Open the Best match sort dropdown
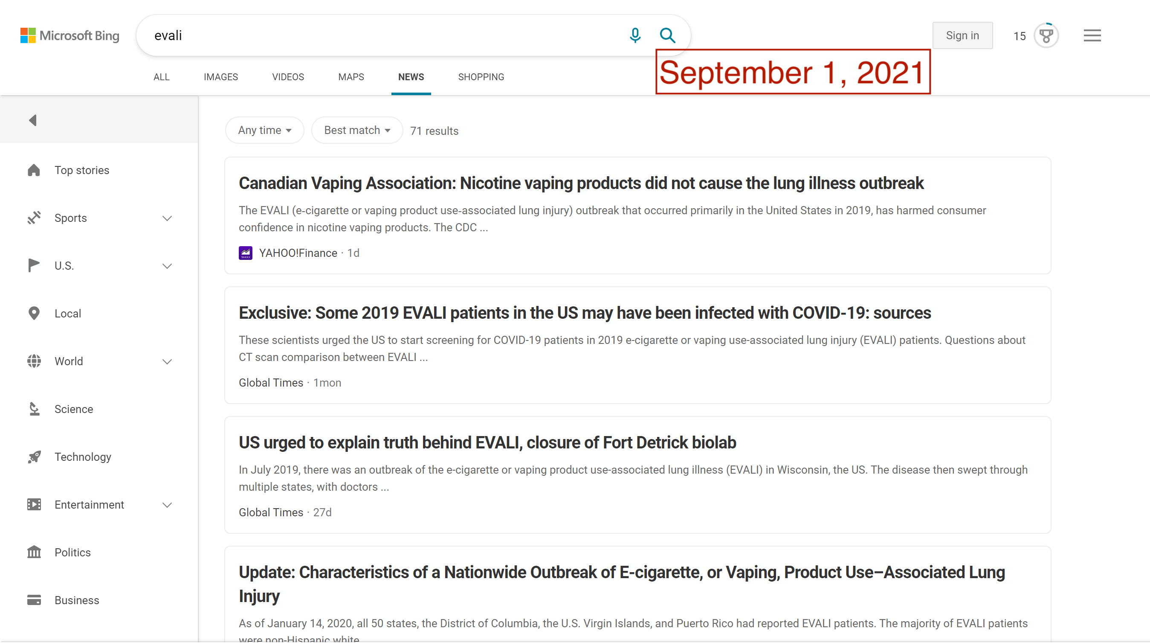This screenshot has height=643, width=1150. coord(357,130)
